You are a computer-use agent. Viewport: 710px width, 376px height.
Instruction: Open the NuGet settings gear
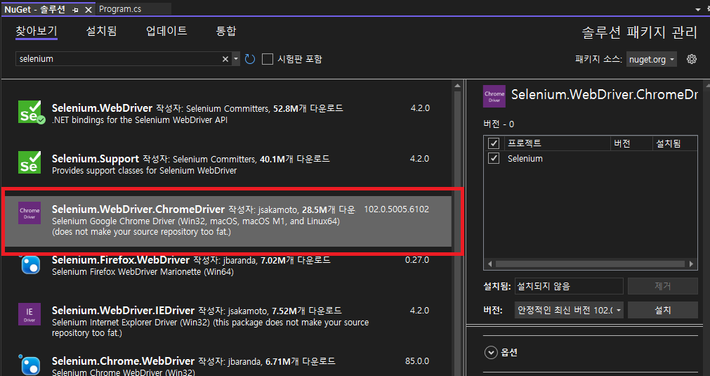692,59
